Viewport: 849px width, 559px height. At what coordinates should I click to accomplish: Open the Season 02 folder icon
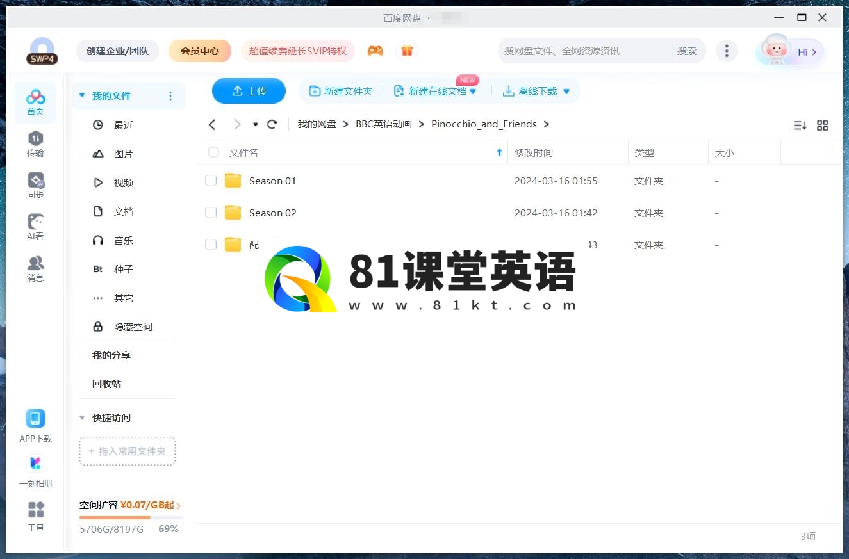coord(233,213)
